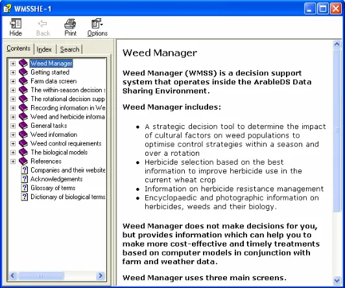Viewport: 345px width, 288px height.
Task: Open Weed control requirements topic
Action: (66, 143)
